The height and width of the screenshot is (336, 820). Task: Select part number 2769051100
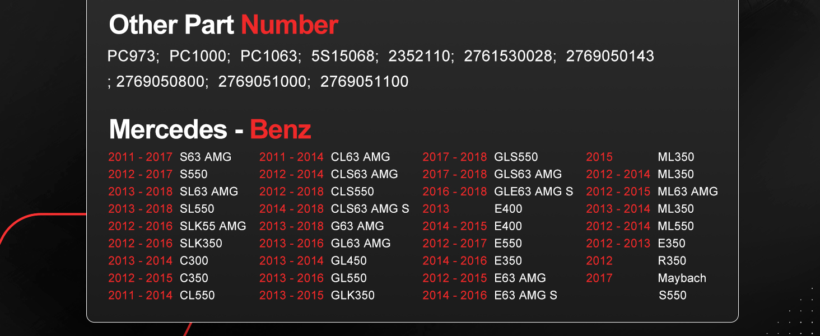(365, 82)
